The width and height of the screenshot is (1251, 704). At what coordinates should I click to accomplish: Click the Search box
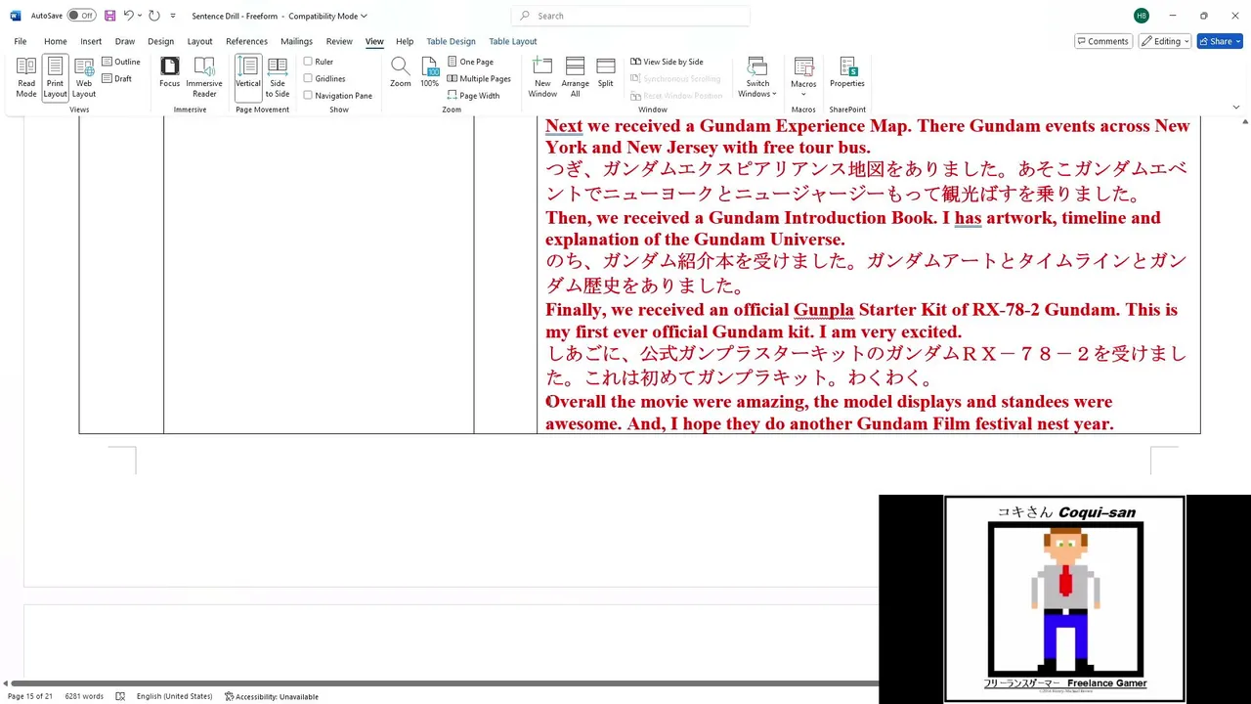coord(630,16)
